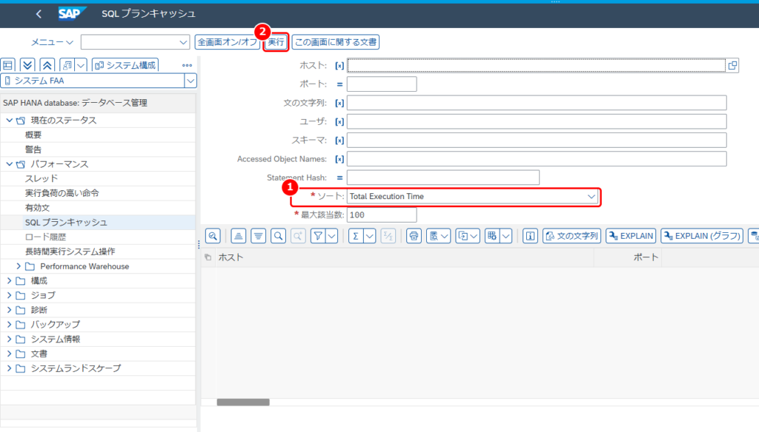Toggle selection option for スキーマ field
759x432 pixels.
339,141
